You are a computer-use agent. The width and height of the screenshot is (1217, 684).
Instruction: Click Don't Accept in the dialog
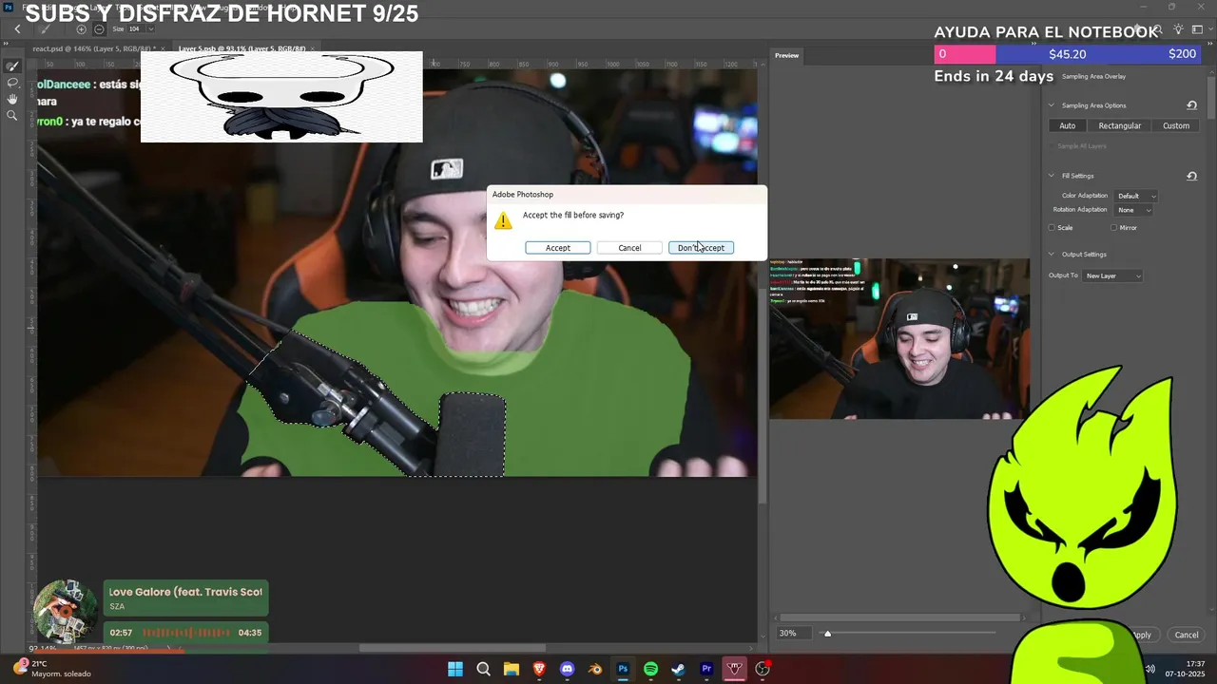click(701, 248)
